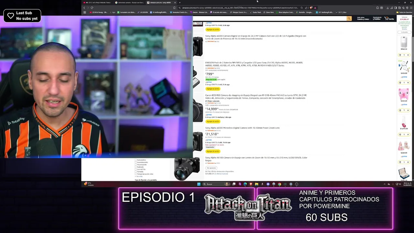Click the Windows Start button in taskbar
Screen dimensions: 414x233
pos(199,184)
